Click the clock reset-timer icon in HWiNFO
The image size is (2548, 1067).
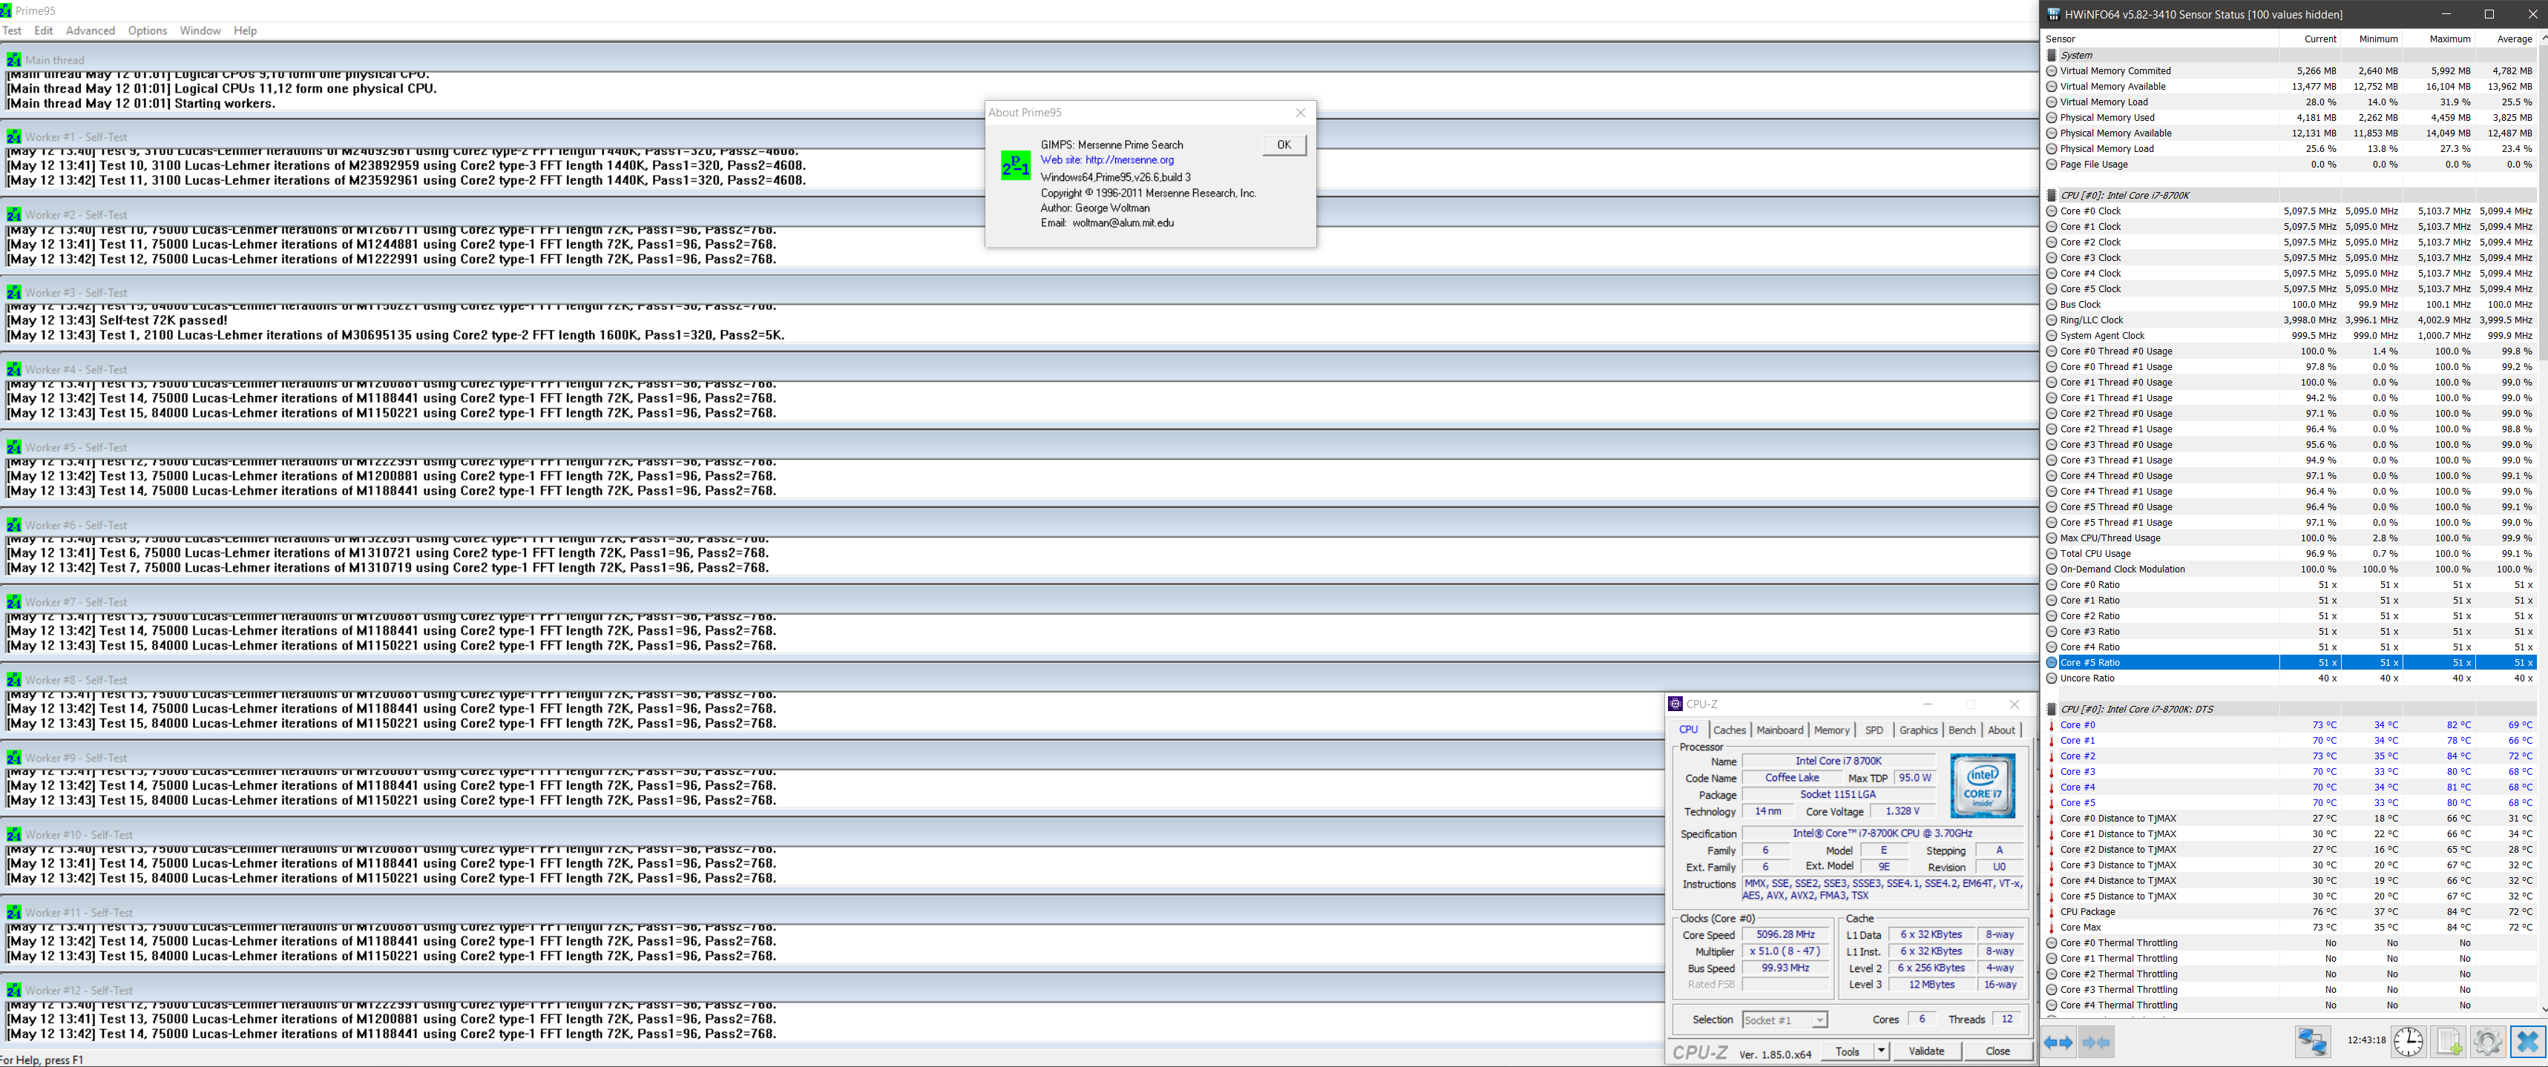click(2408, 1043)
